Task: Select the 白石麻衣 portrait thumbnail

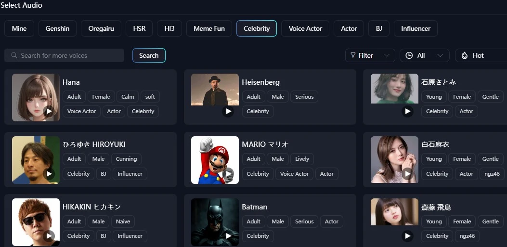Action: (394, 160)
